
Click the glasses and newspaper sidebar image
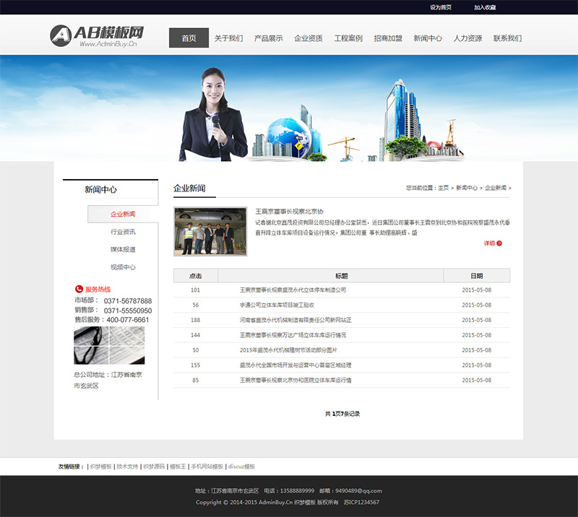tap(109, 345)
